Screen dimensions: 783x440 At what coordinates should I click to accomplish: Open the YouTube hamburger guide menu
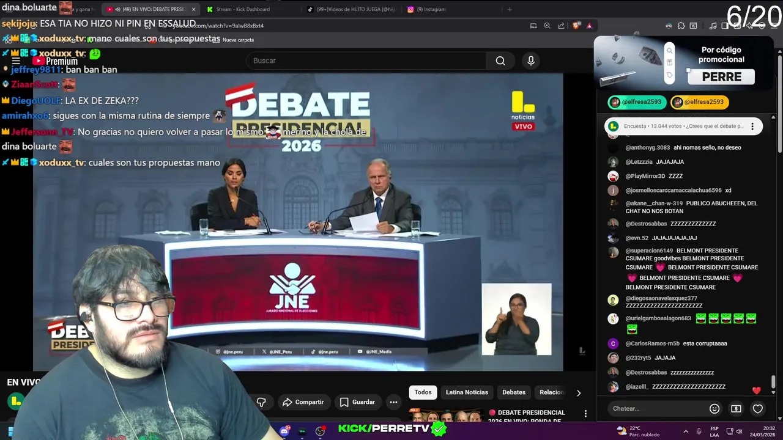[16, 61]
